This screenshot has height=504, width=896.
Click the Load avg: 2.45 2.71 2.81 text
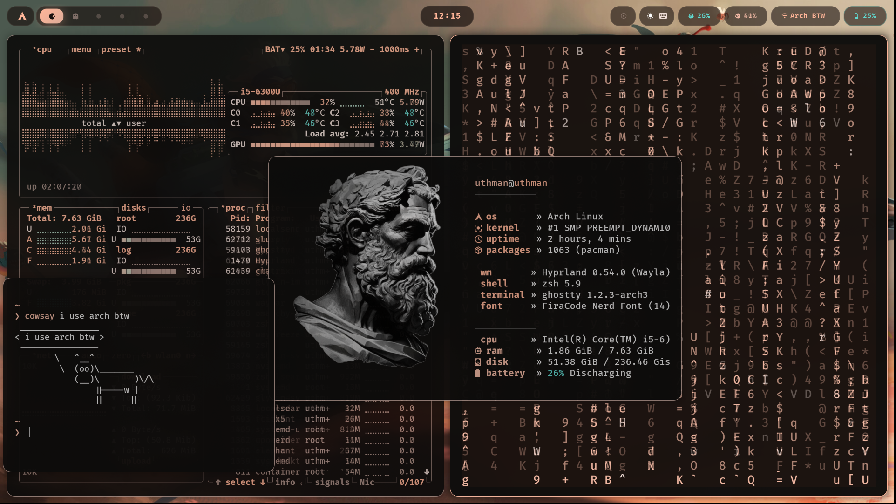coord(365,134)
